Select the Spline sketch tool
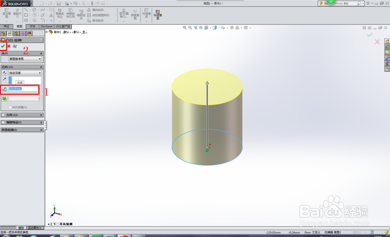The height and width of the screenshot is (237, 390). (43, 10)
